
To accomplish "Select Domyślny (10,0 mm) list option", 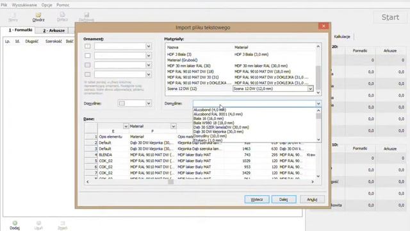I will (210, 136).
